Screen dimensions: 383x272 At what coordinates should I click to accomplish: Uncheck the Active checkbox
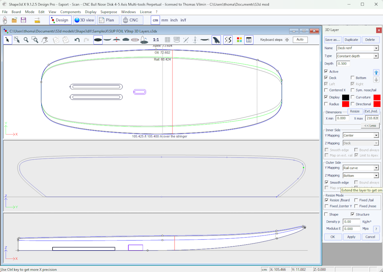326,71
